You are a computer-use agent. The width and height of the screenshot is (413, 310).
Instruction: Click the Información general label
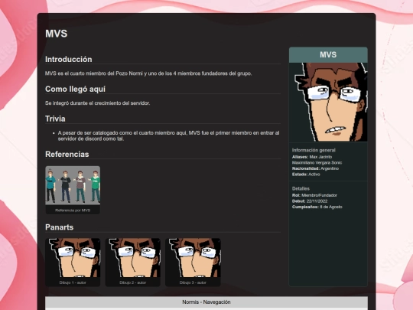(x=314, y=150)
